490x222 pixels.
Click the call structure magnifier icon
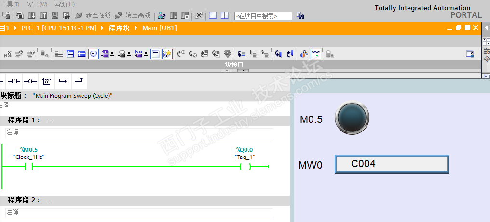[304, 54]
